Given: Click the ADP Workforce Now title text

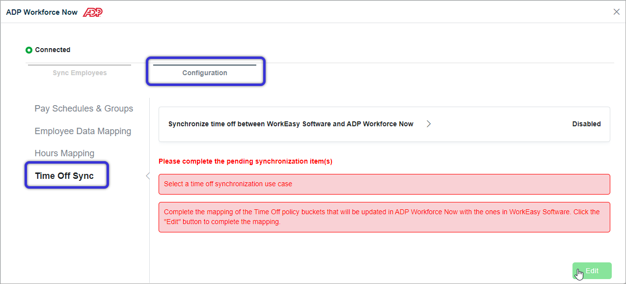Looking at the screenshot, I should coord(42,12).
